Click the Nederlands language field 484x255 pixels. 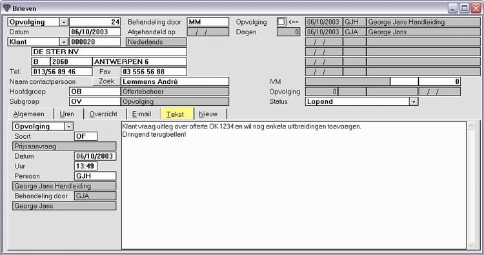156,42
